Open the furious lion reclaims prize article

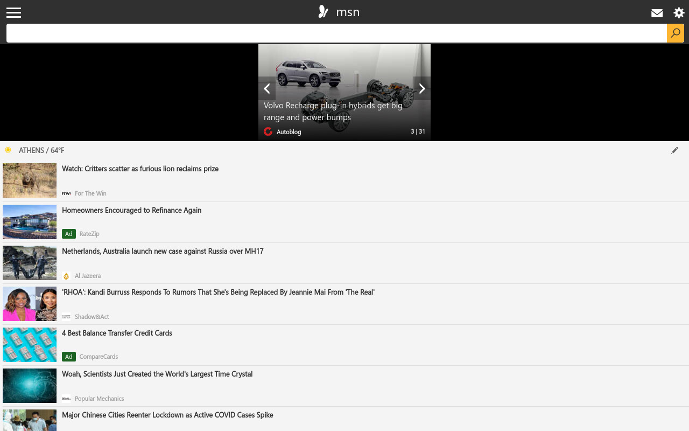pos(140,169)
